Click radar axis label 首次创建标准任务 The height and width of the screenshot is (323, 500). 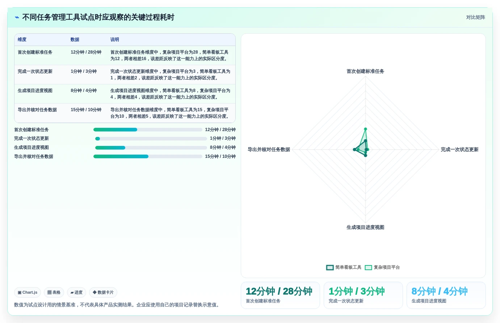point(365,71)
